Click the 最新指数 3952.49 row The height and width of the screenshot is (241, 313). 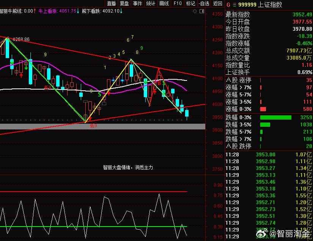point(269,14)
